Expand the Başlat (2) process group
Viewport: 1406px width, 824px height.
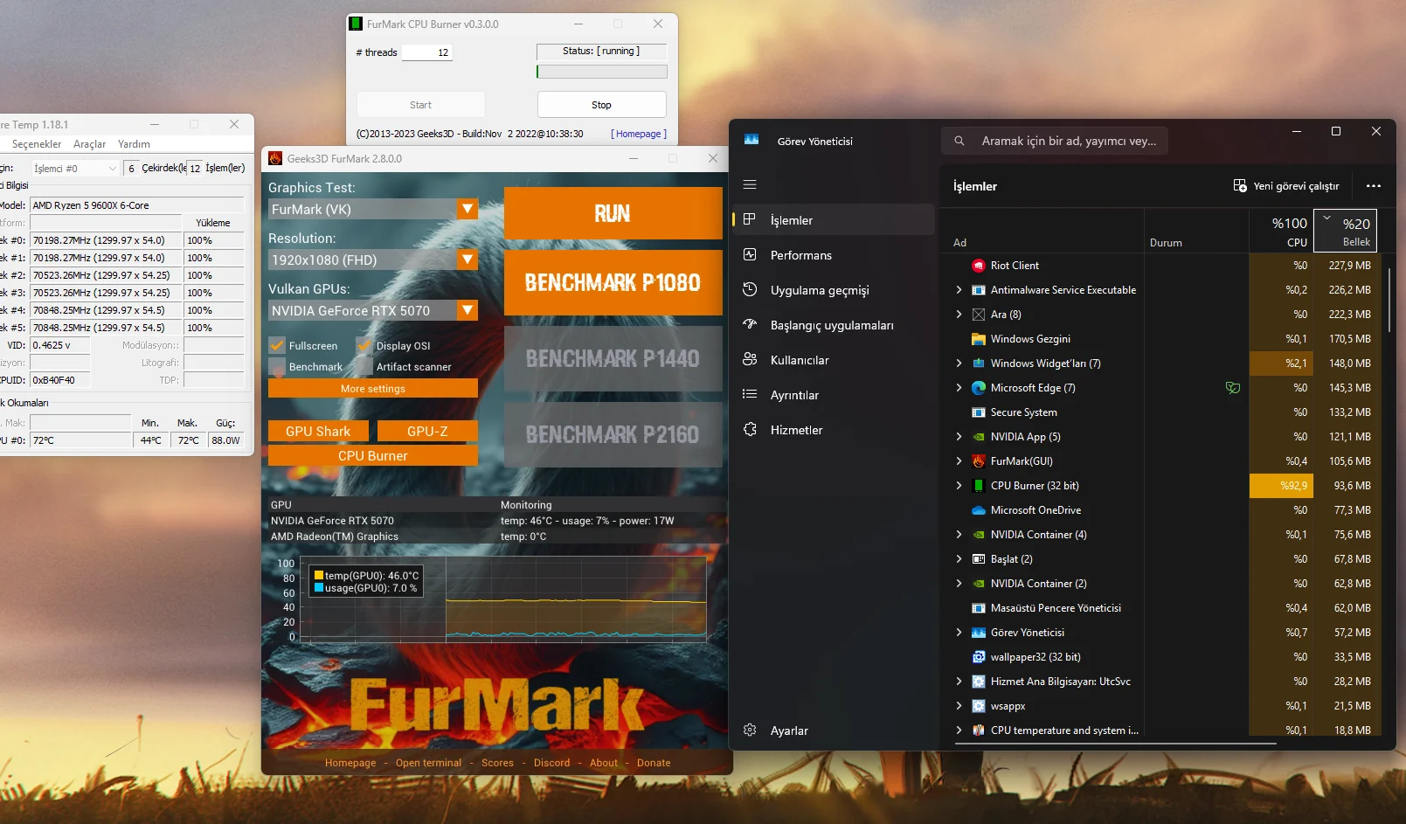click(x=959, y=558)
